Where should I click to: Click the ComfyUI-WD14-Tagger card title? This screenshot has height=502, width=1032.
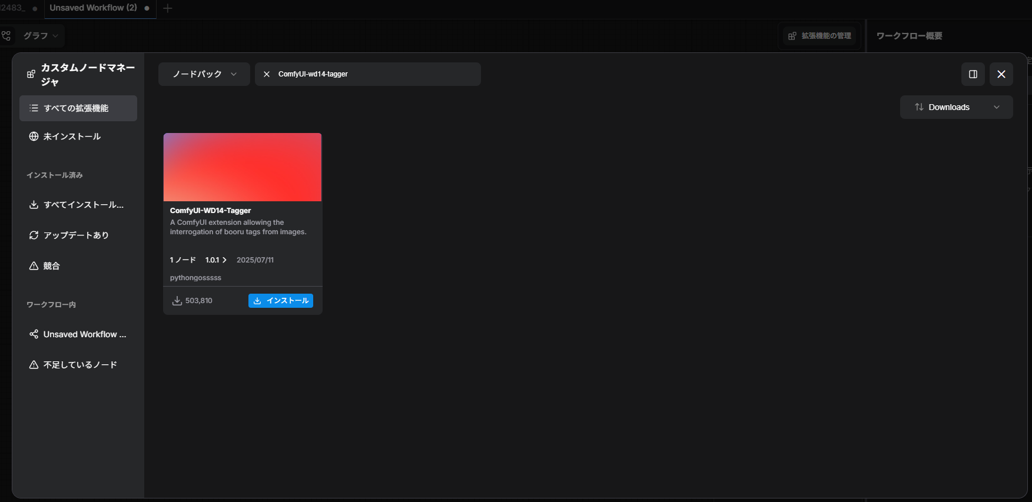click(x=210, y=211)
